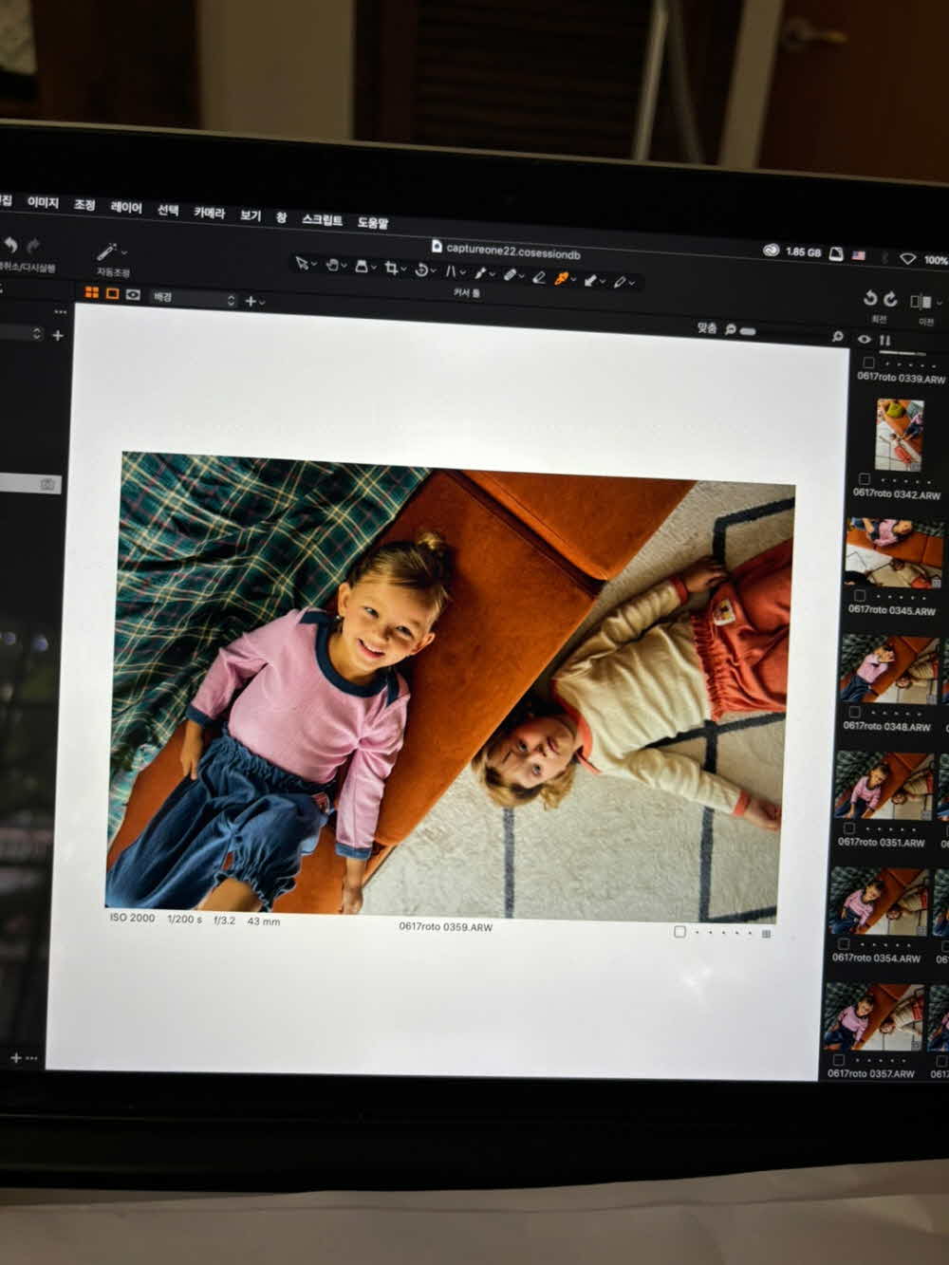Expand the Before/After options arrow
Viewport: 949px width, 1265px height.
939,304
